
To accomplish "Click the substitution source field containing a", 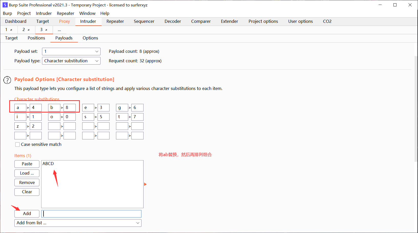I will tap(20, 108).
